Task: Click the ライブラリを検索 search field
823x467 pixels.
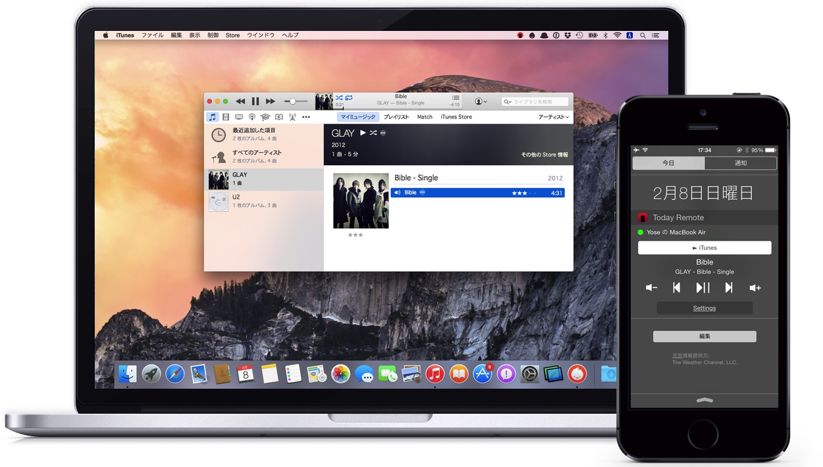Action: pos(535,102)
